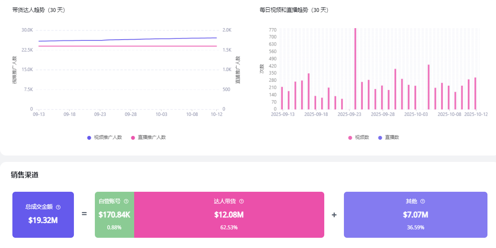Click the help icon next to 达人带货

241,201
